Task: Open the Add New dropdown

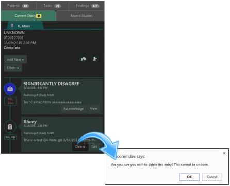Action: (x=15, y=60)
